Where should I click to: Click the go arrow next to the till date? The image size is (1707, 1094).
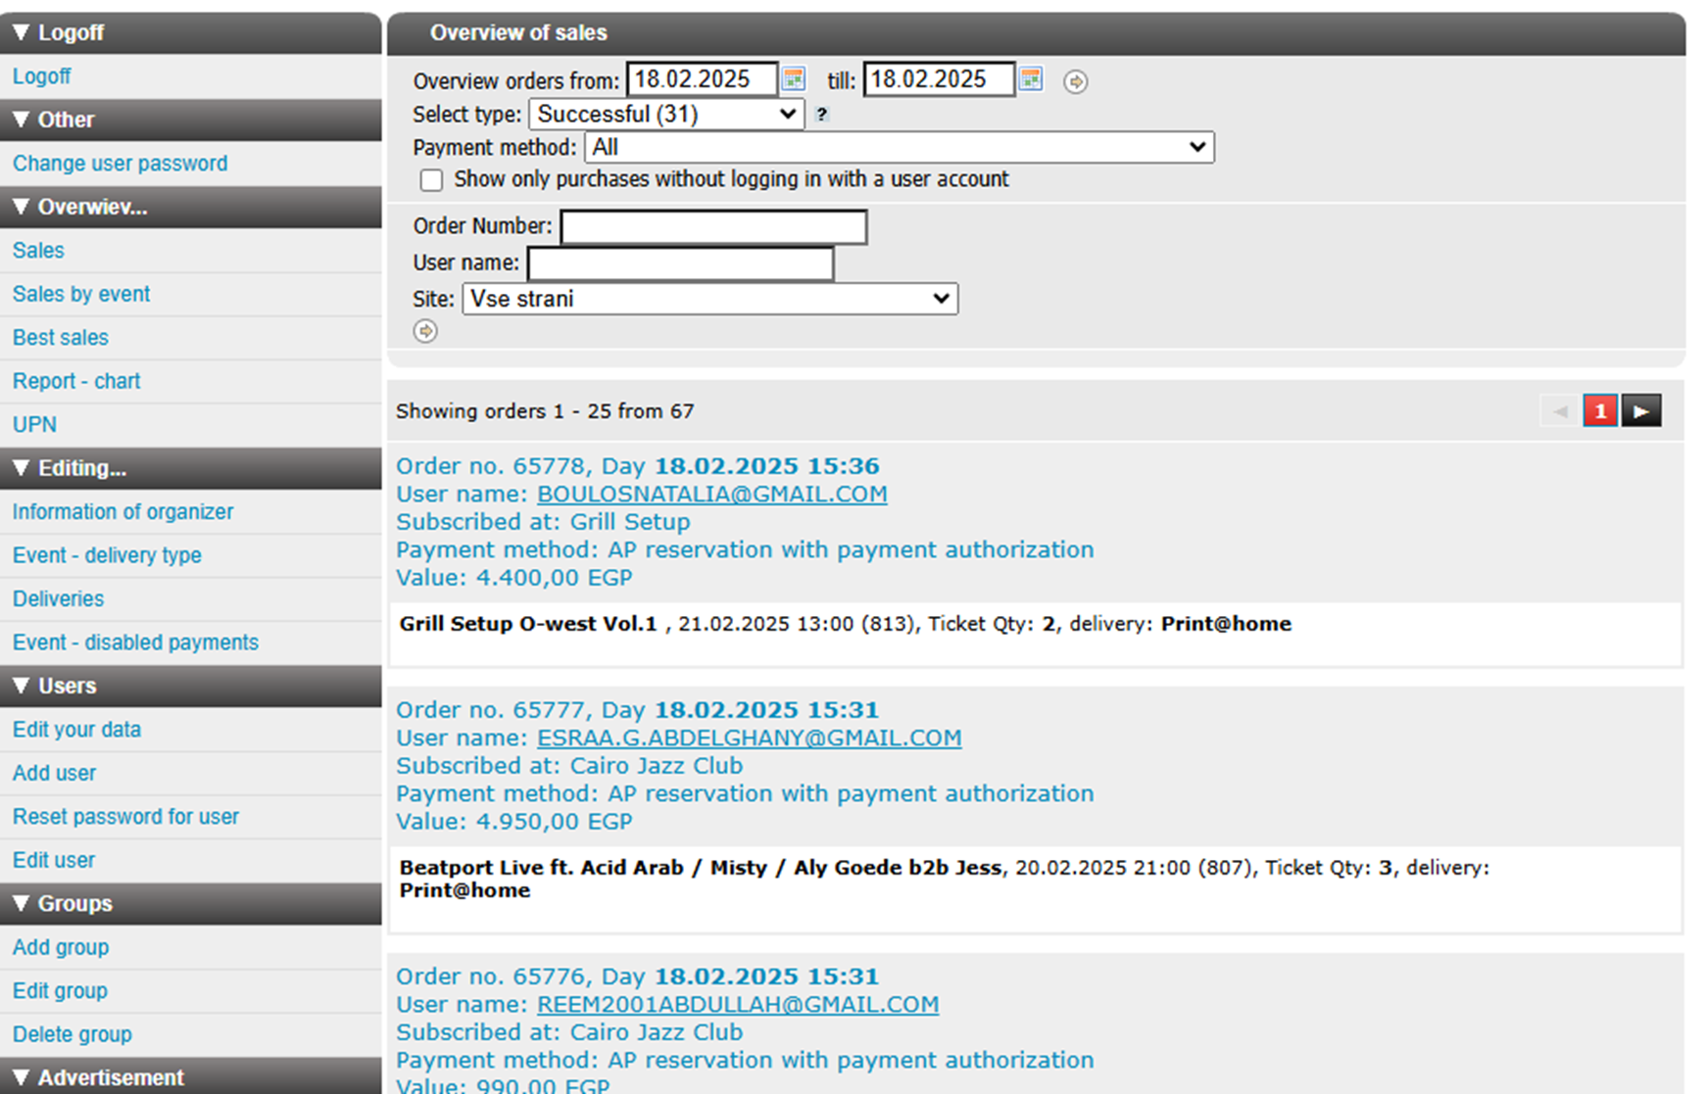1076,81
